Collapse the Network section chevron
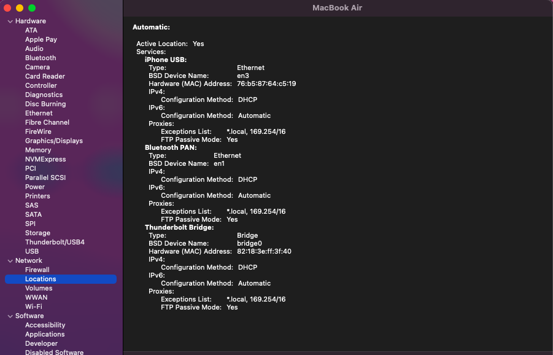 [10, 261]
